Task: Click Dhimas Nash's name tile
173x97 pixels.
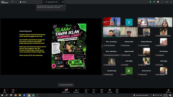Action: point(129,42)
